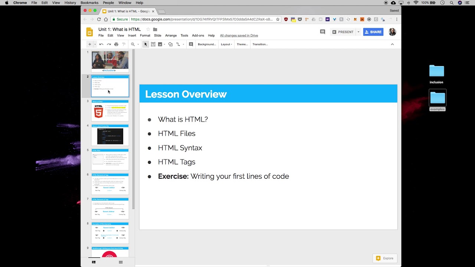Screen dimensions: 475x267
Task: Click the blue Share button
Action: (x=373, y=32)
